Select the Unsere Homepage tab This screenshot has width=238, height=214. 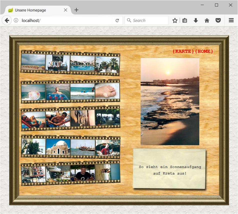point(38,10)
